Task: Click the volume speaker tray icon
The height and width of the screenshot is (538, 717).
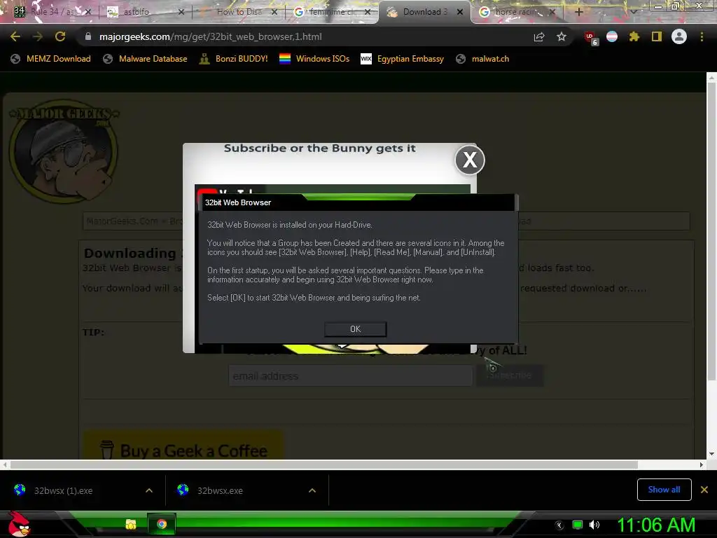Action: 594,525
